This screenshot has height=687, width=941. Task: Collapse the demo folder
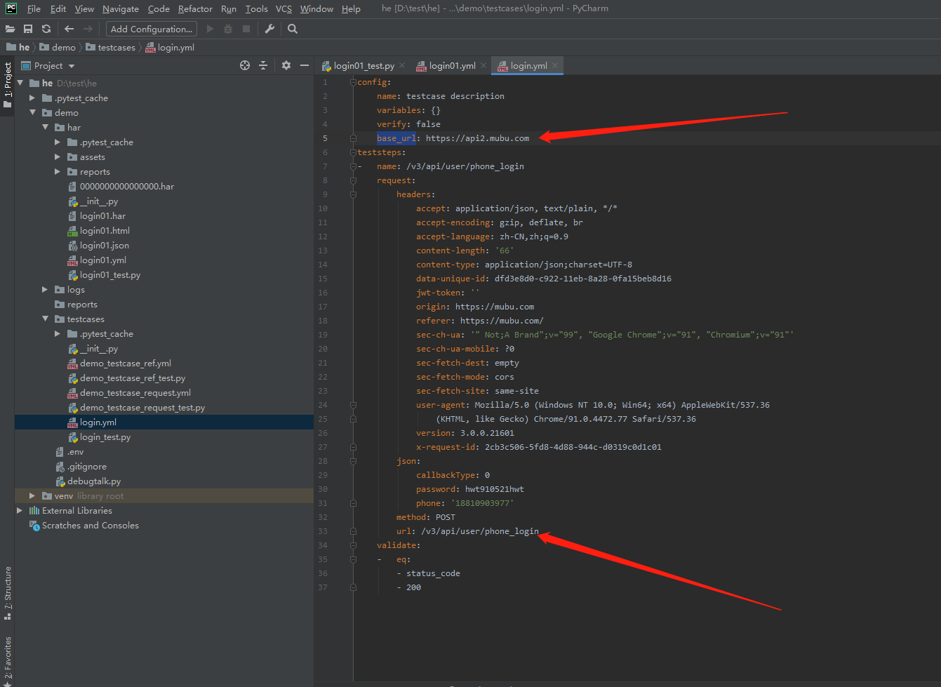pos(32,112)
